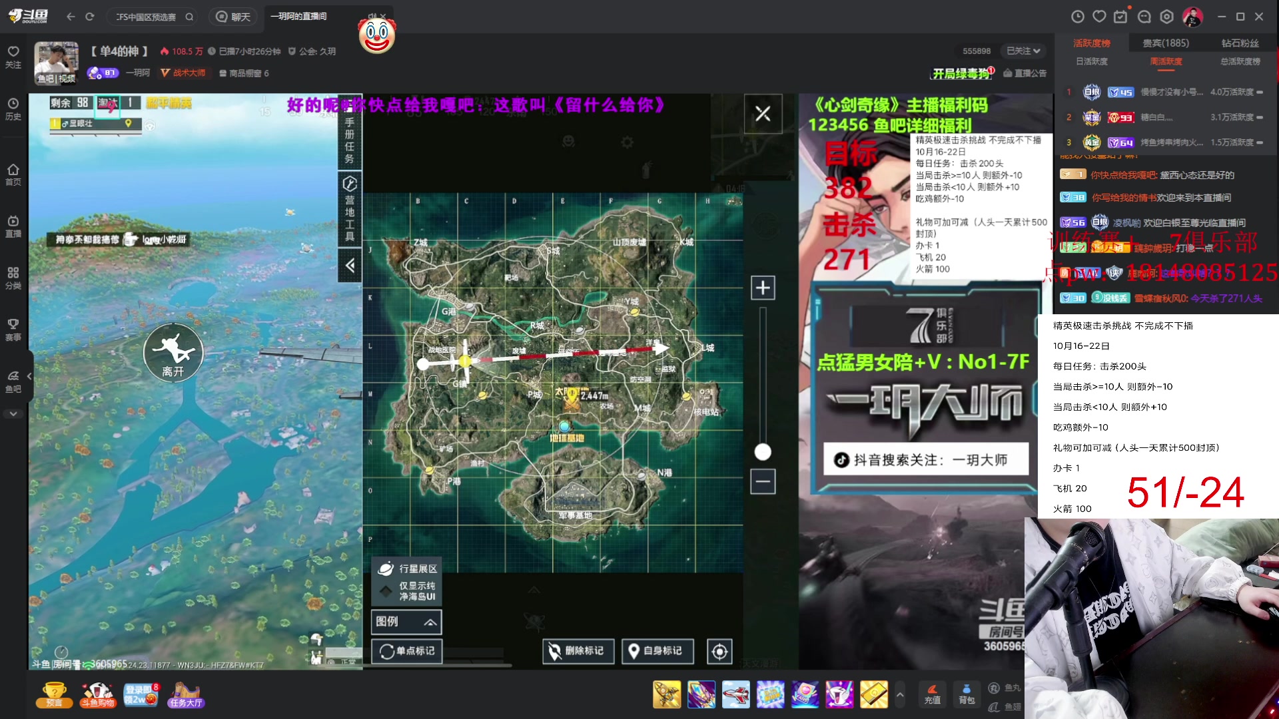Open the 已关注 follow dropdown
1279x719 pixels.
pos(1024,51)
